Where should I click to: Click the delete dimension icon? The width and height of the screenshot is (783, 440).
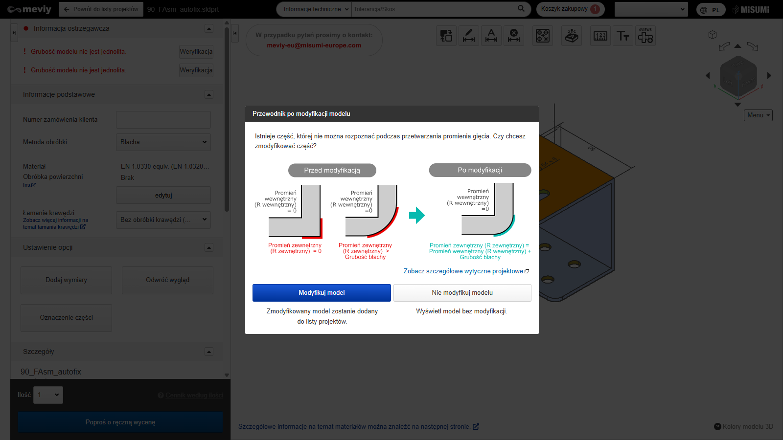[x=513, y=36]
